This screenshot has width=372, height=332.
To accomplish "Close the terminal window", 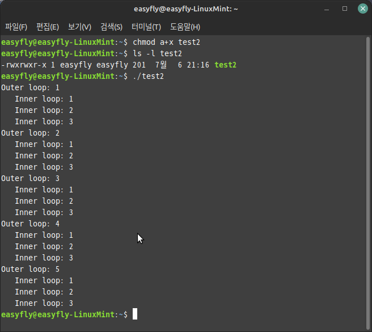I will click(363, 9).
